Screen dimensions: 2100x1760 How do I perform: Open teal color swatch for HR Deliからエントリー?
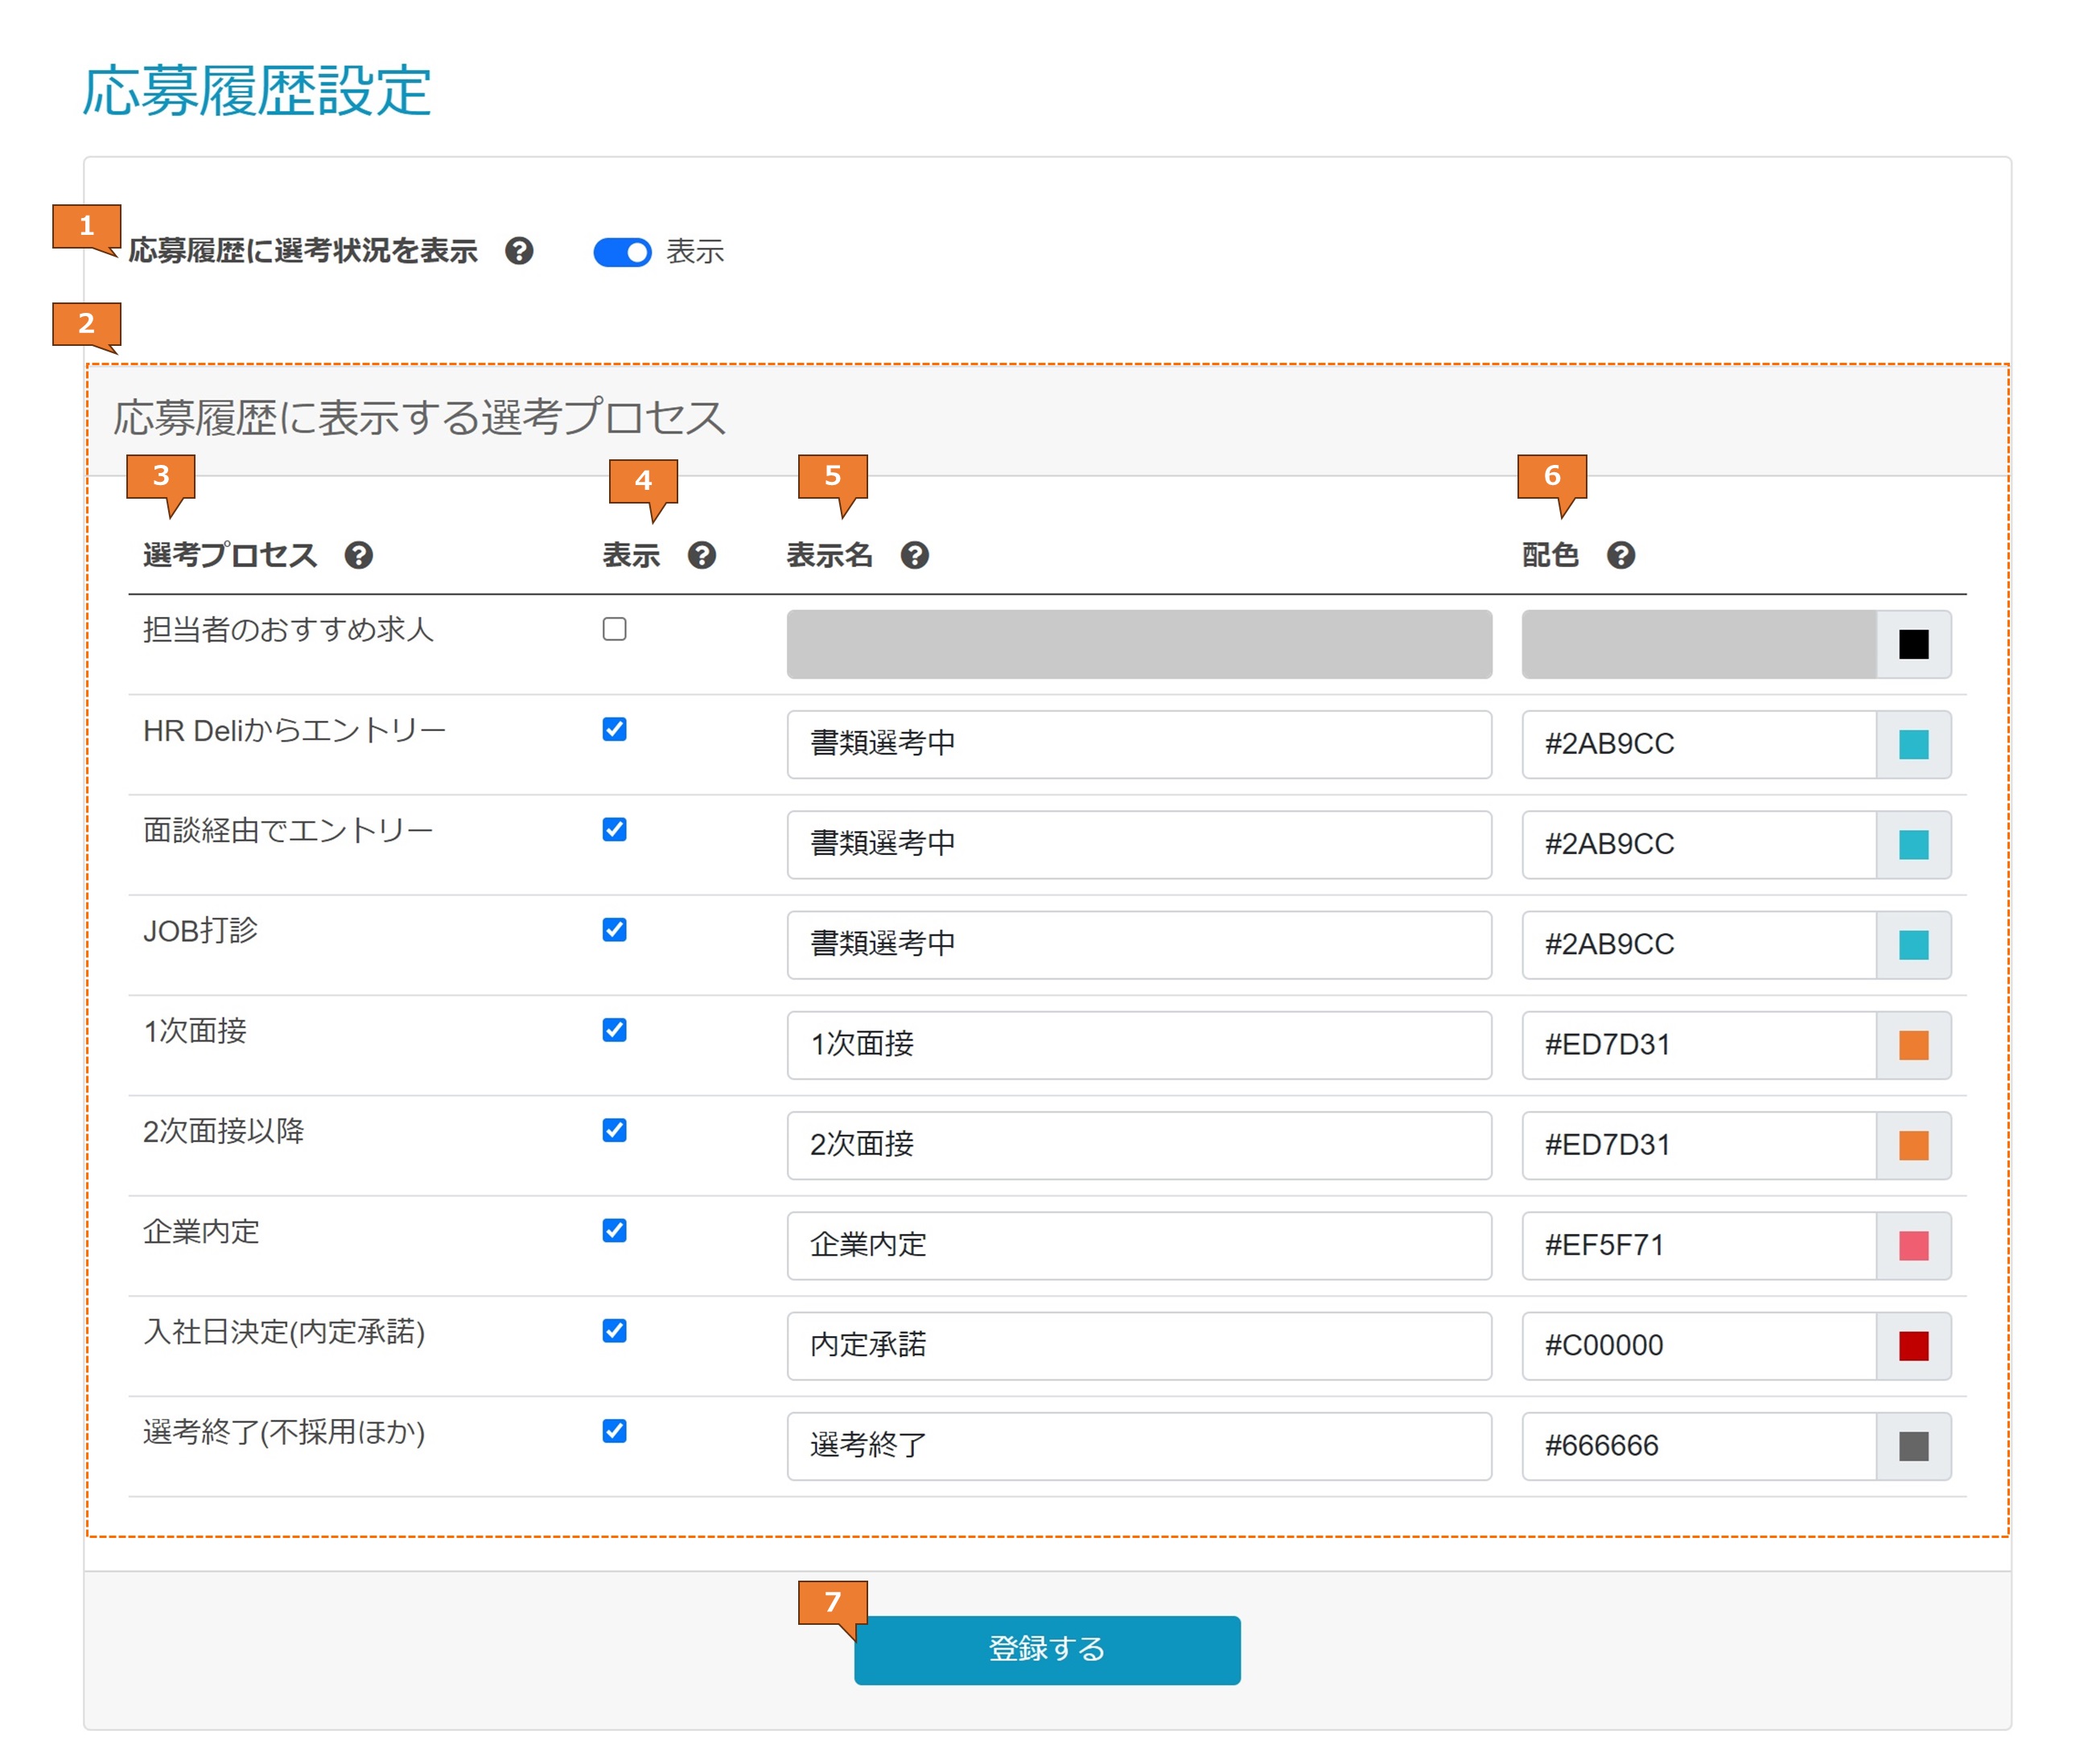[1914, 745]
